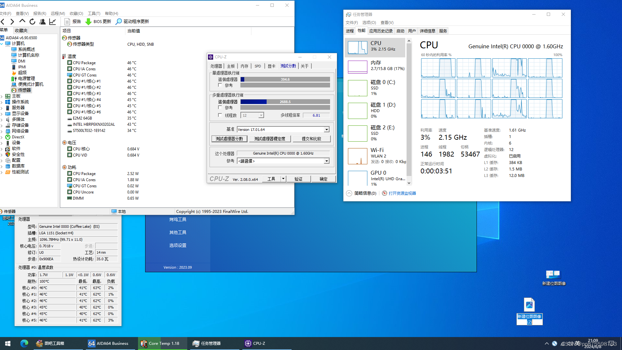Open 工具 dropdown arrow in CPU-Z
This screenshot has width=622, height=350.
[283, 179]
